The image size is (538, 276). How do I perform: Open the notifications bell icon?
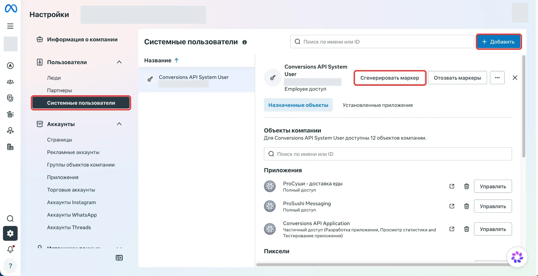pos(10,249)
